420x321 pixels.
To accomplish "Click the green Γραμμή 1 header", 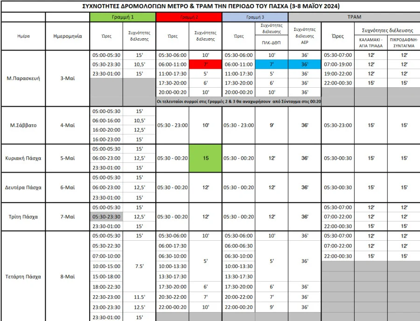I will tap(122, 17).
